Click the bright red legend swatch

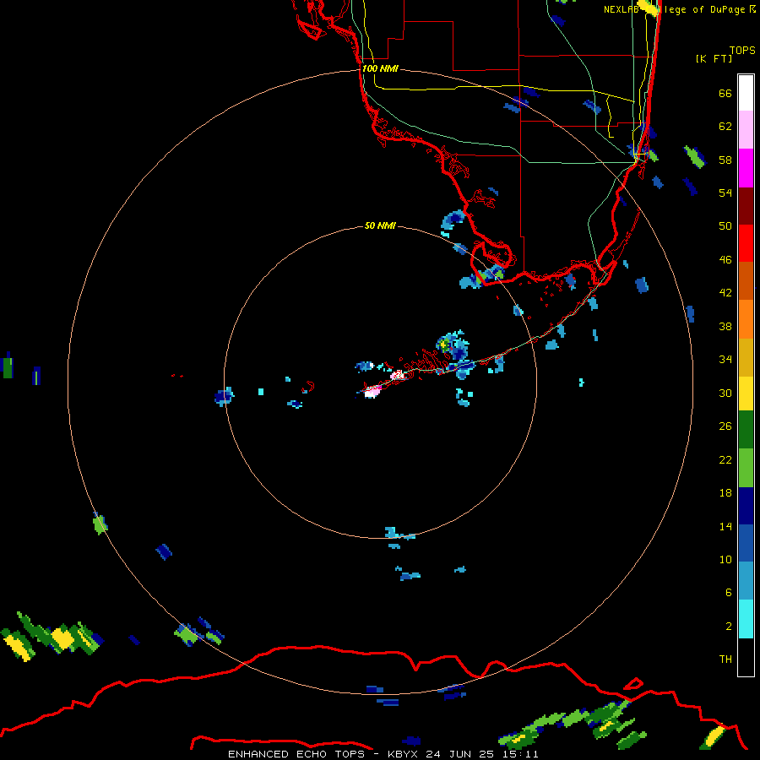click(x=746, y=243)
